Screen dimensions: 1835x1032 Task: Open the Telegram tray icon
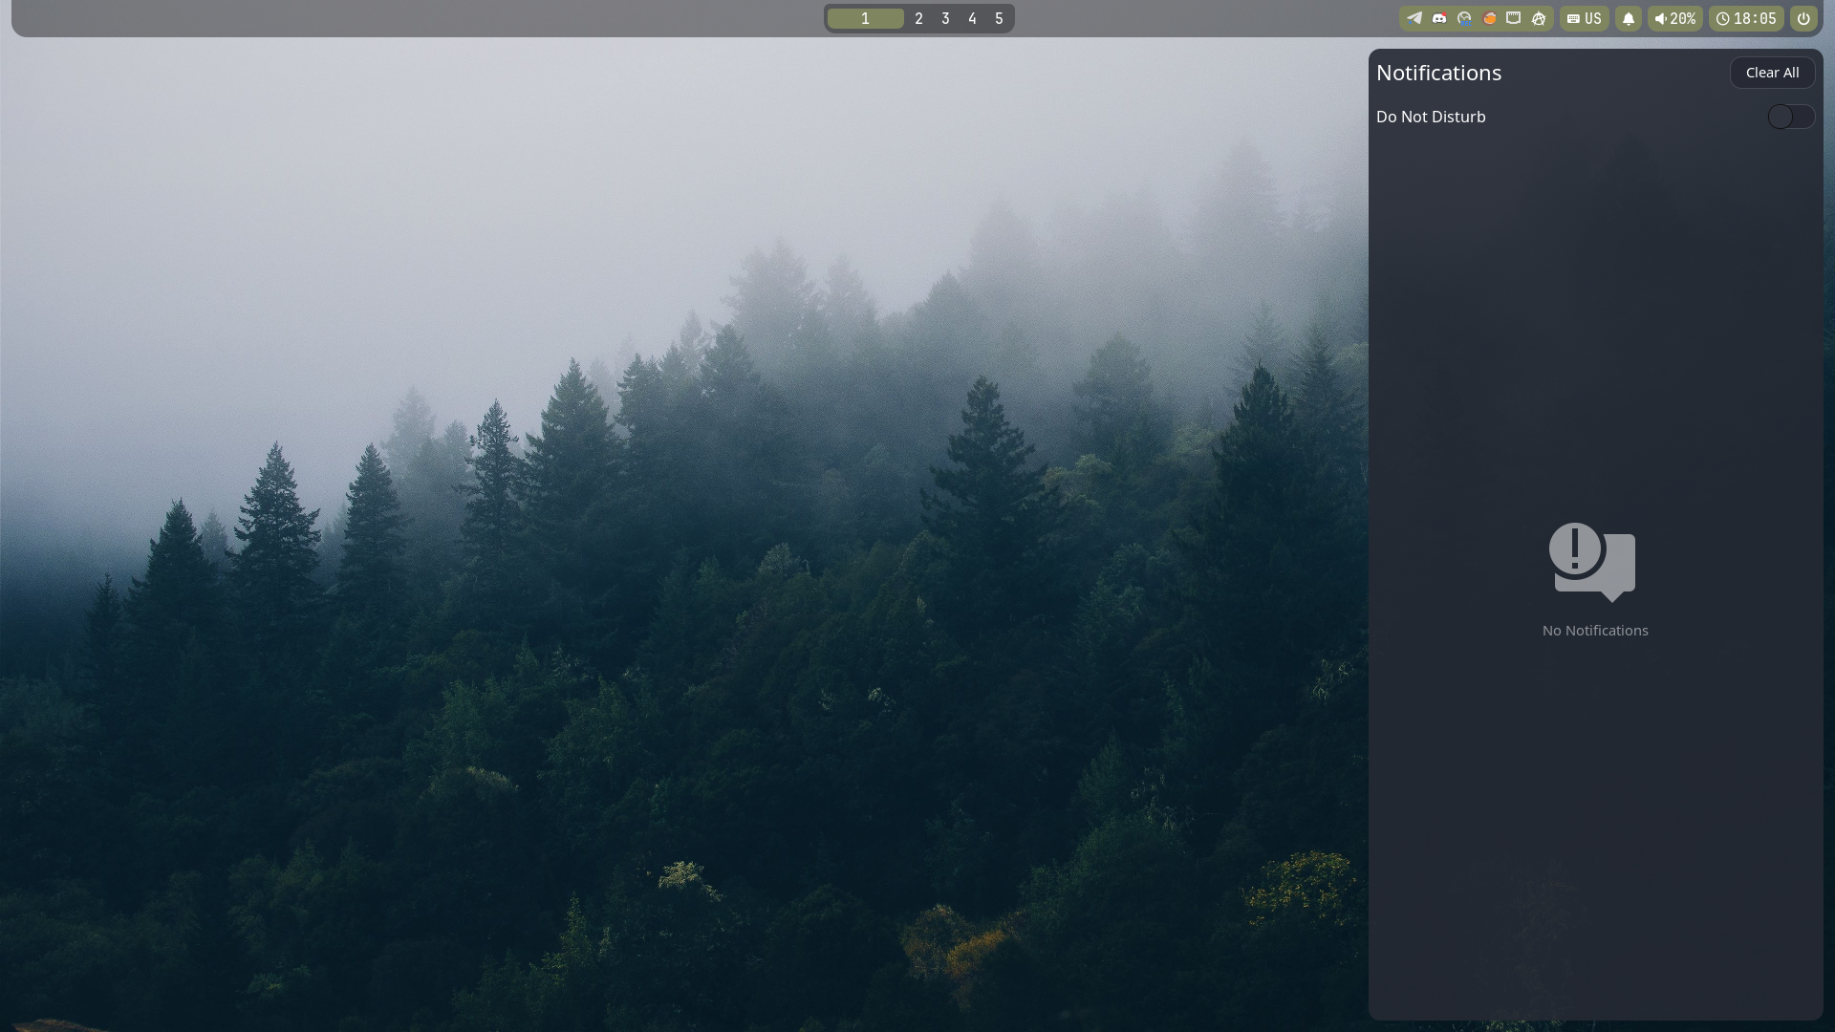(1414, 18)
